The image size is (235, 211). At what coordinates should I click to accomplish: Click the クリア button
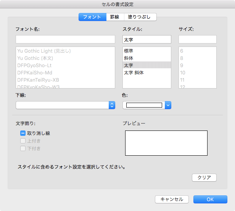point(204,177)
